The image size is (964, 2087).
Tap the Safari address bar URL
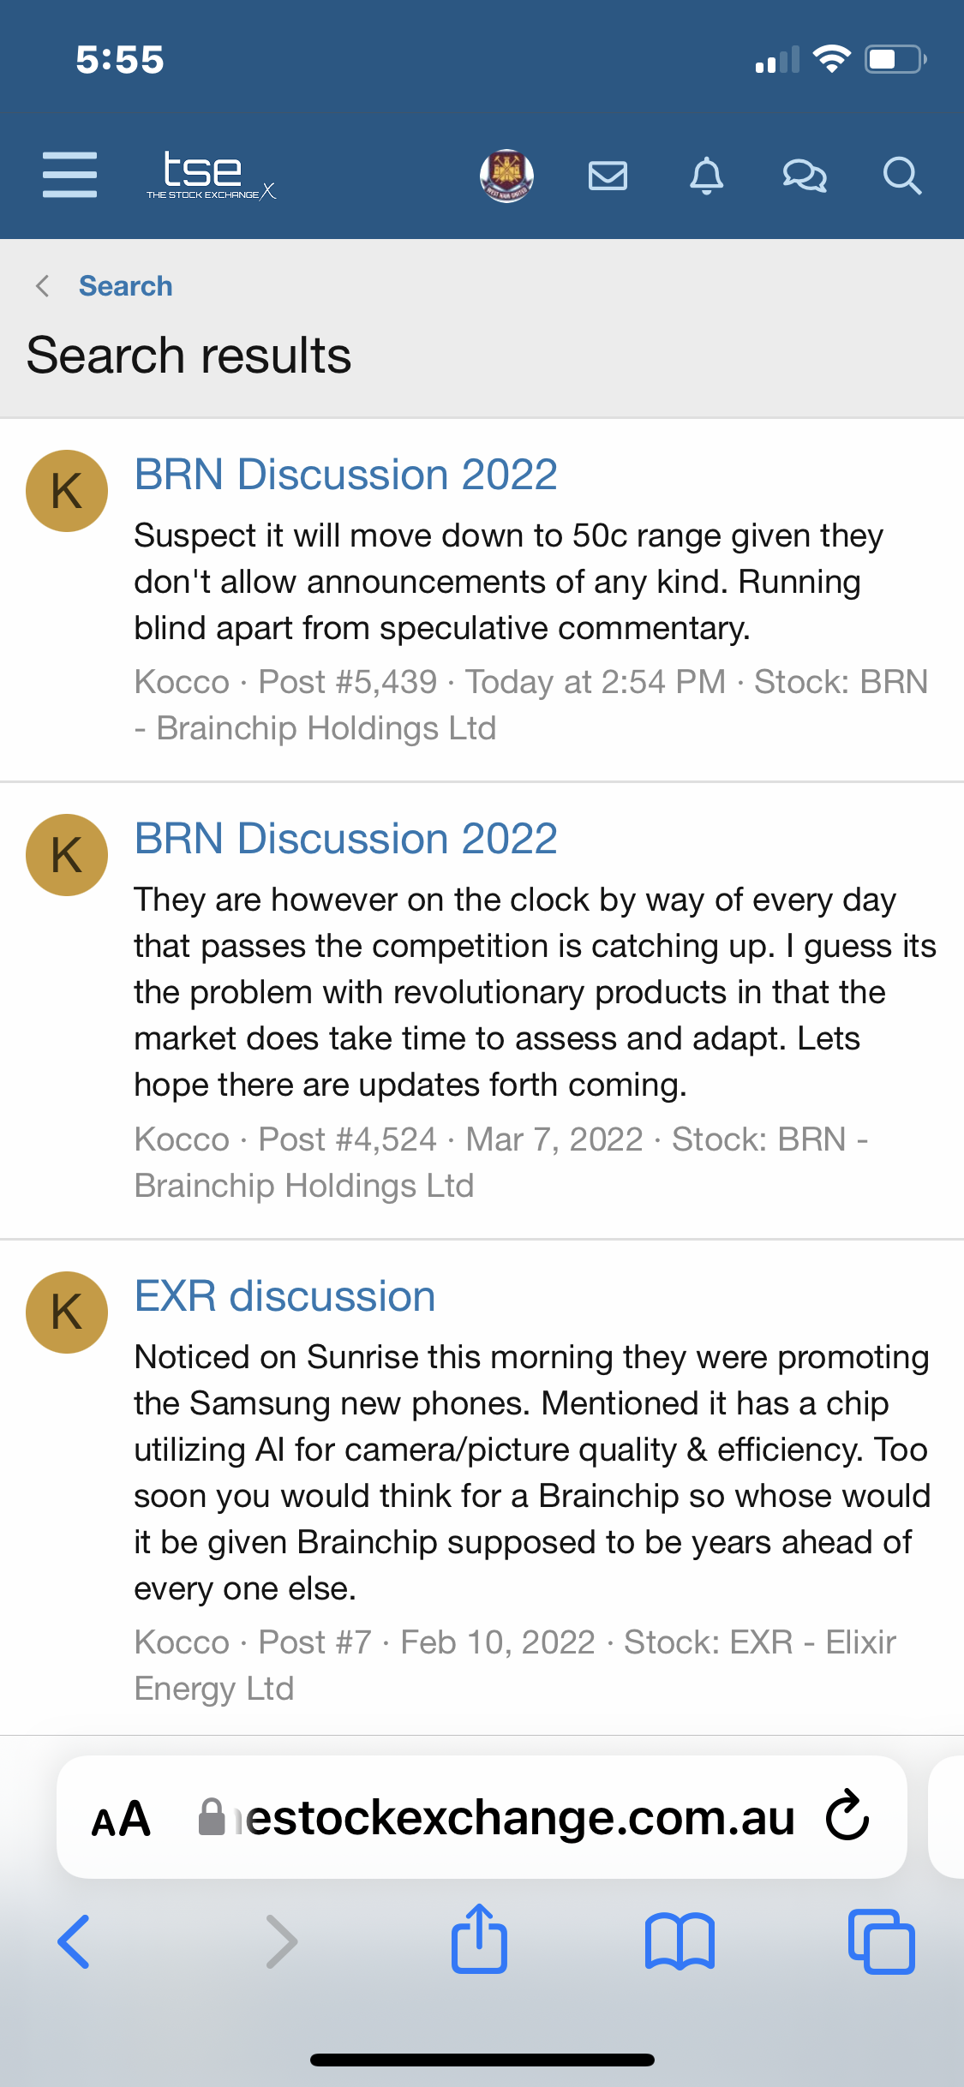[497, 1818]
